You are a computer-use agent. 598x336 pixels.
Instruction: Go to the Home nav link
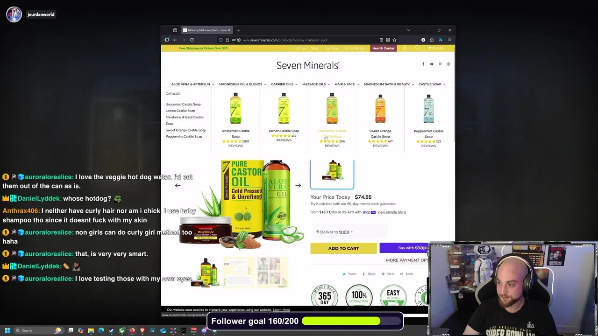tap(301, 48)
